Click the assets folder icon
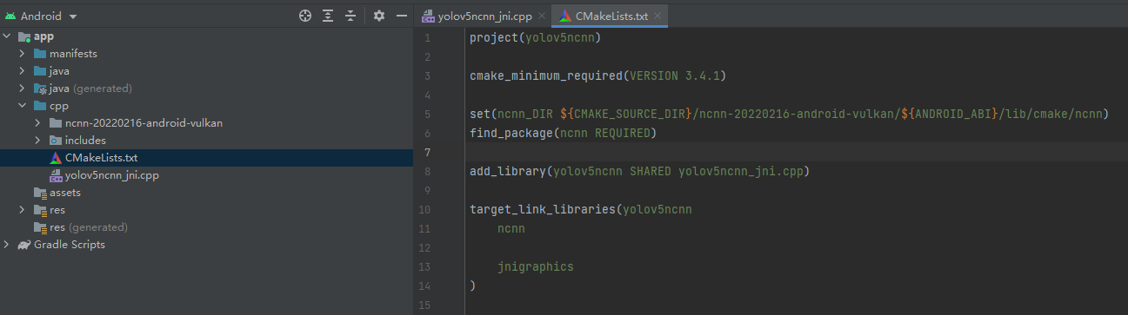 40,193
